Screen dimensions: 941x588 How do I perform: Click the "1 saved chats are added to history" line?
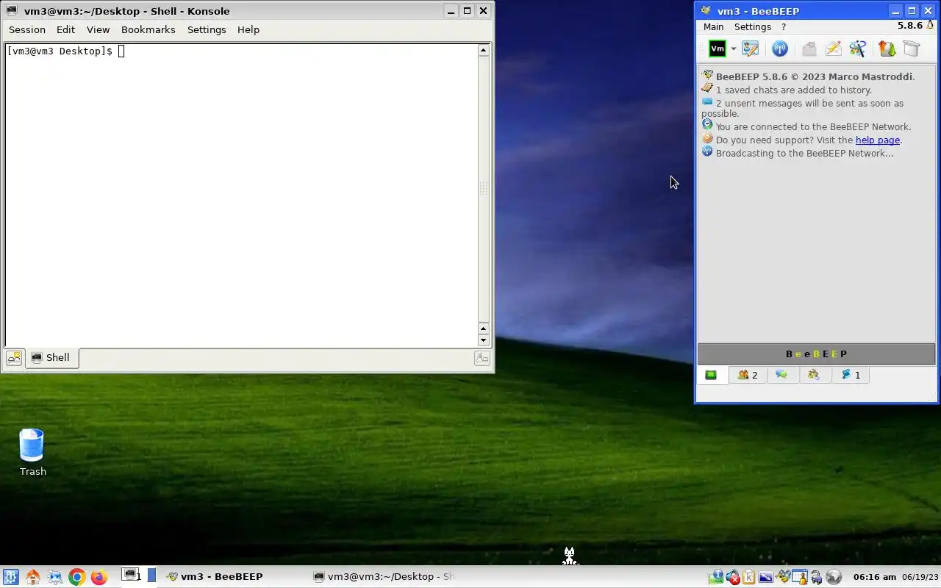[x=794, y=90]
